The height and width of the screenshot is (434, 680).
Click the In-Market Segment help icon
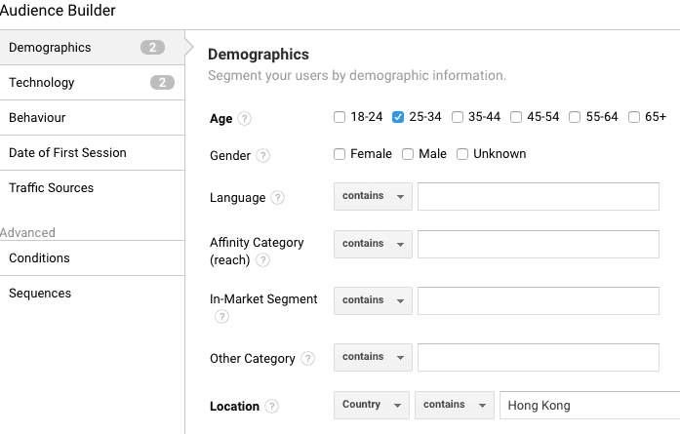pos(221,317)
